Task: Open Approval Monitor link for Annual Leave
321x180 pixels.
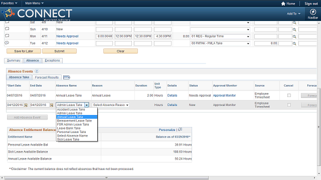Action: pyautogui.click(x=224, y=95)
